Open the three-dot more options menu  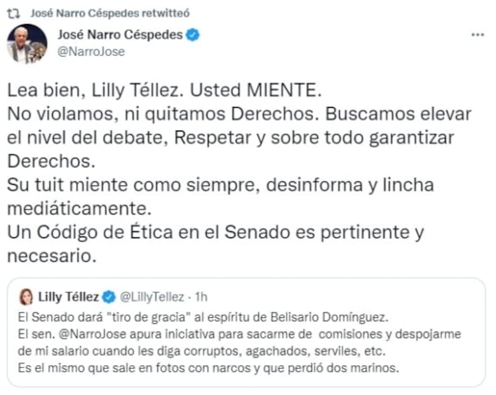478,36
